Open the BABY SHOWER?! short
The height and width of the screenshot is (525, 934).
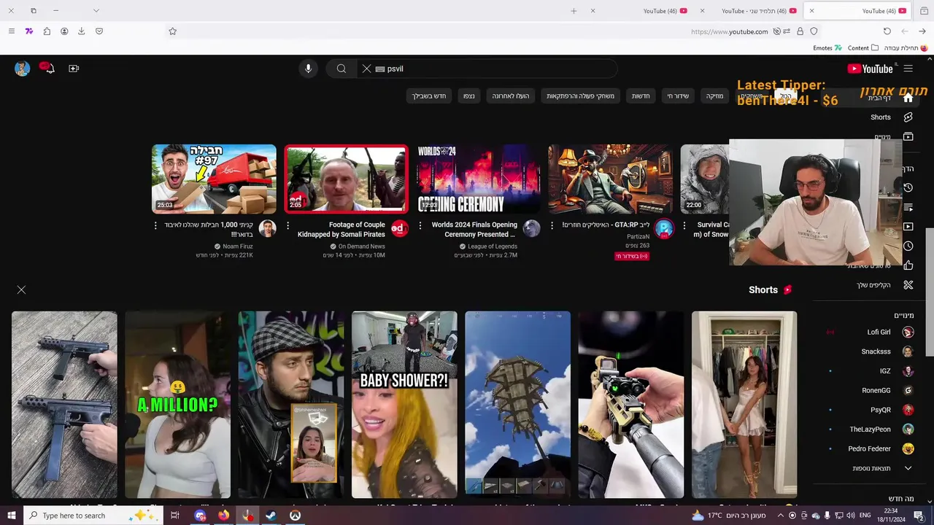pos(404,405)
